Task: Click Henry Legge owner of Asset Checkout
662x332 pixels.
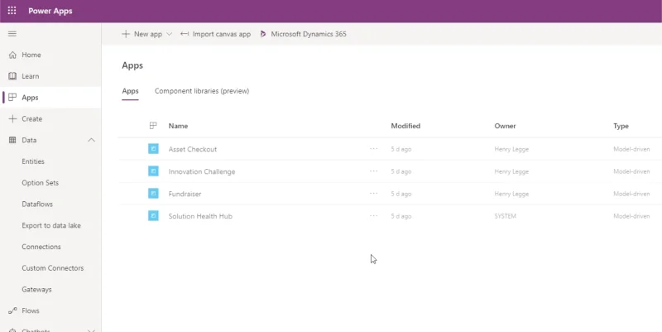Action: (511, 149)
